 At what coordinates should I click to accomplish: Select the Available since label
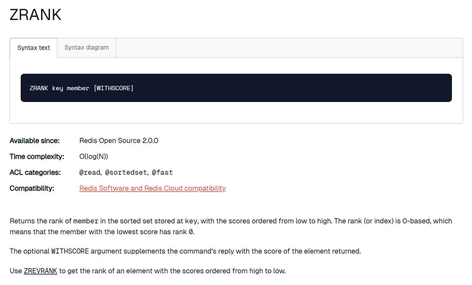[x=35, y=140]
